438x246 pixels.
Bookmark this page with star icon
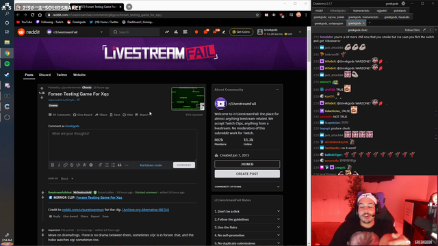(257, 15)
